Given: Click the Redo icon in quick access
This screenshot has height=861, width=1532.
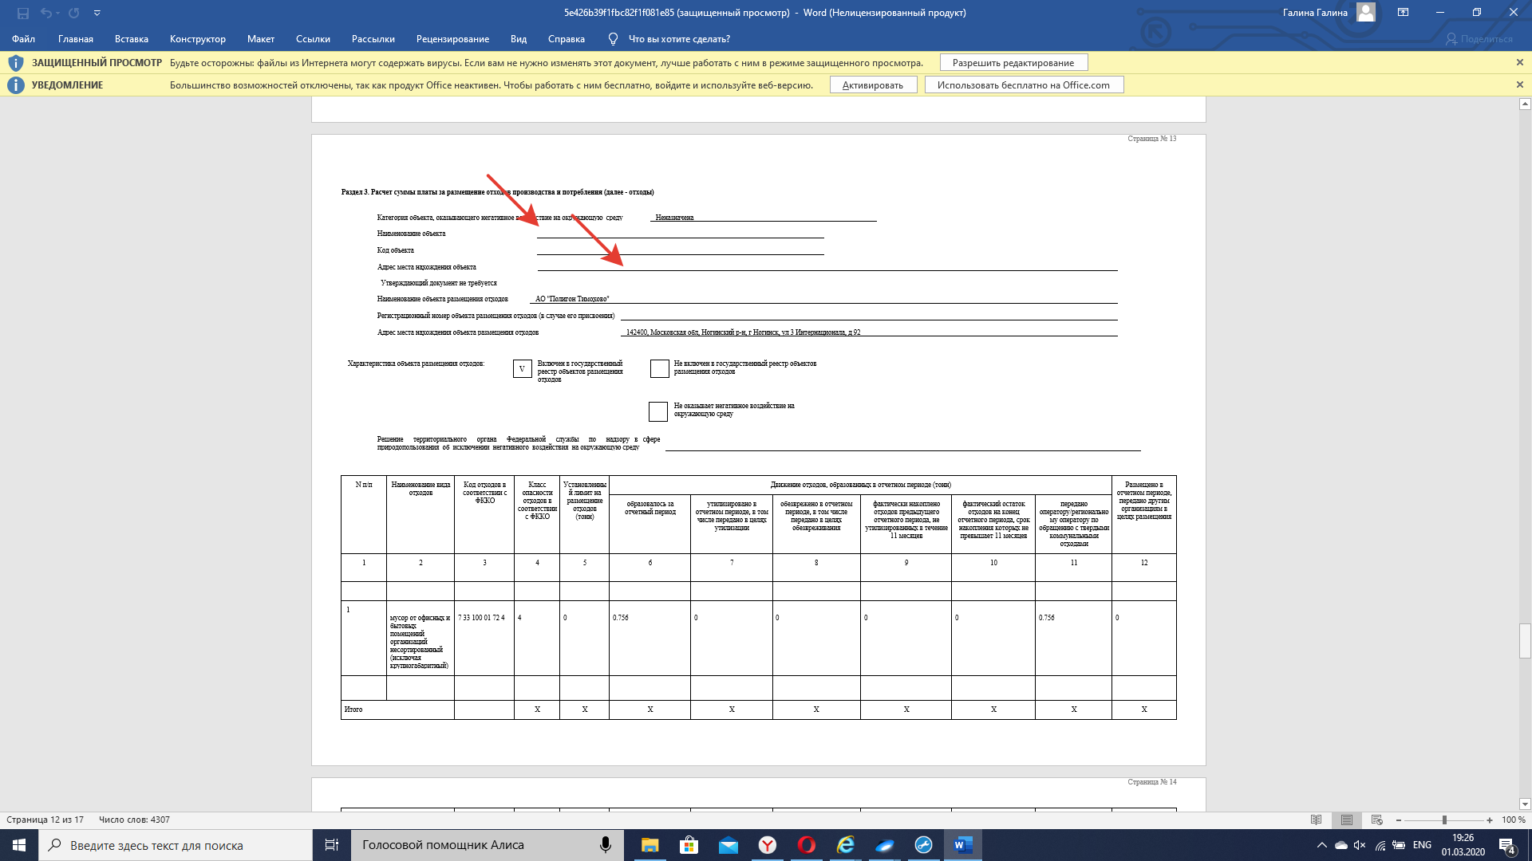Looking at the screenshot, I should pyautogui.click(x=74, y=13).
